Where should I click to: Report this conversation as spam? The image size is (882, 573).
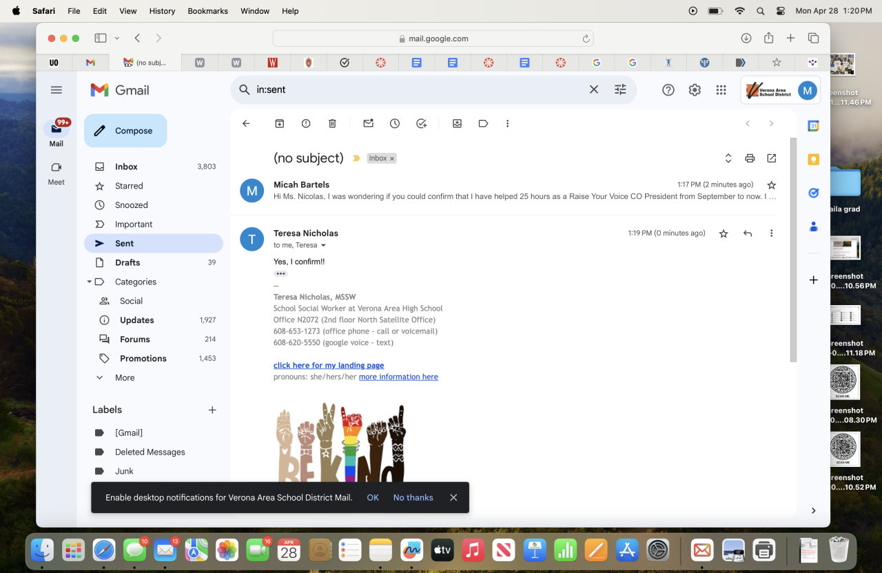point(306,124)
